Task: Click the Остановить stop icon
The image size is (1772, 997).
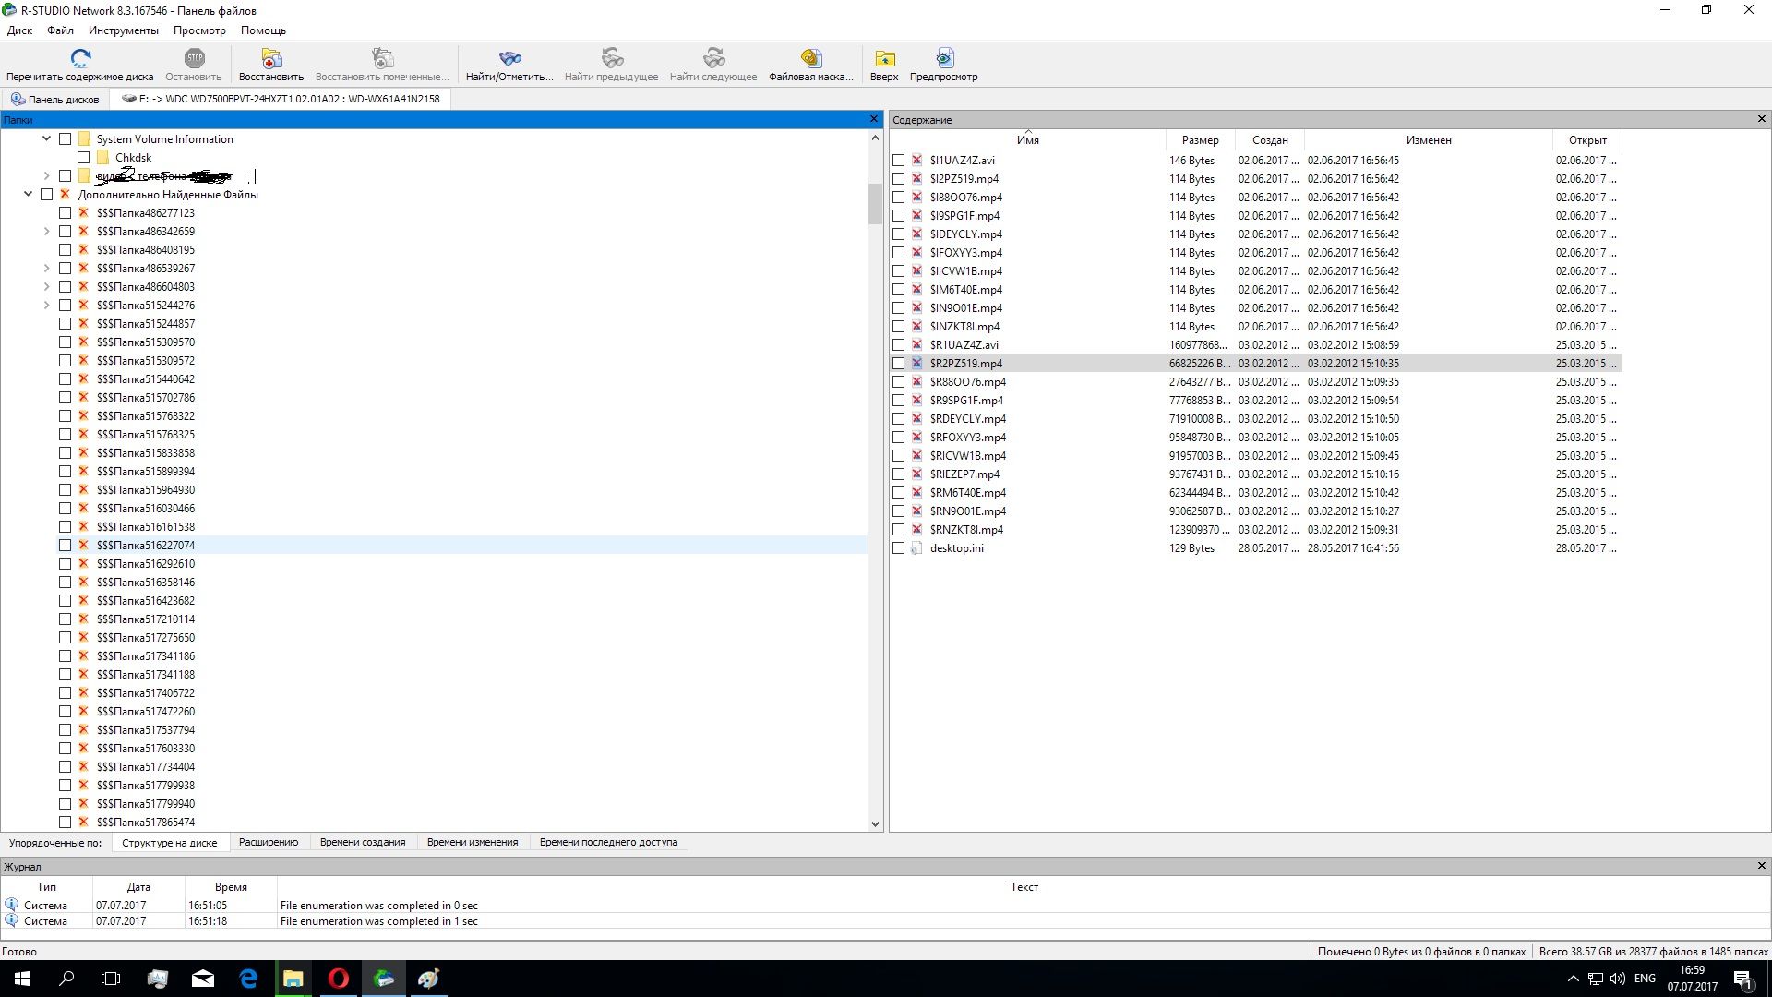Action: (x=194, y=58)
